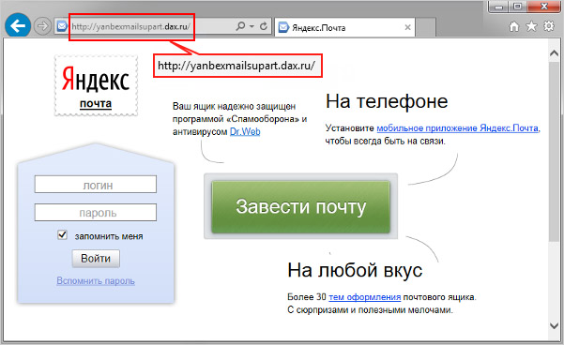Maximize the browser window

click(518, 7)
